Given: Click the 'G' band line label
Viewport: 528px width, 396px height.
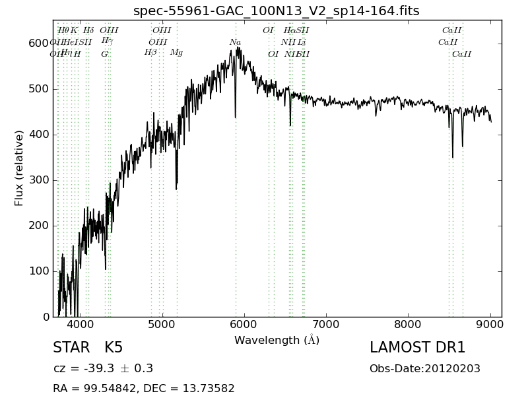Looking at the screenshot, I should click(x=105, y=54).
